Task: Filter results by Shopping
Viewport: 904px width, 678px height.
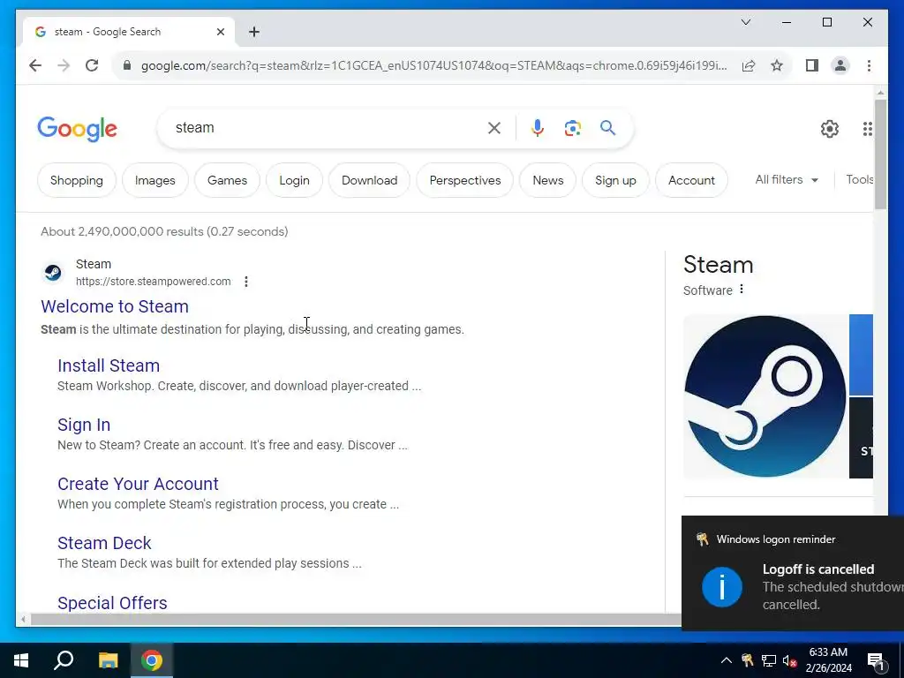Action: click(x=77, y=180)
